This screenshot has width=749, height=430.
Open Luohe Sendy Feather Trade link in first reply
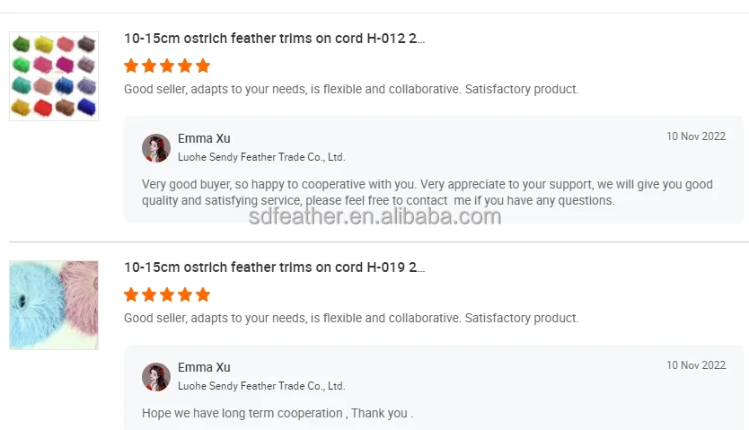pyautogui.click(x=261, y=157)
